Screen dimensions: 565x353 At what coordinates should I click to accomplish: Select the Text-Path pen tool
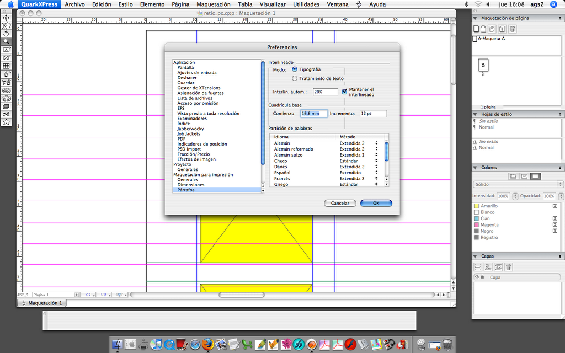coord(6,83)
